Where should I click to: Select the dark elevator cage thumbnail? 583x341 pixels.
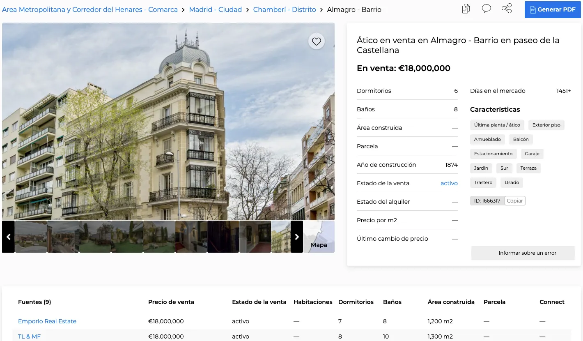tap(223, 237)
